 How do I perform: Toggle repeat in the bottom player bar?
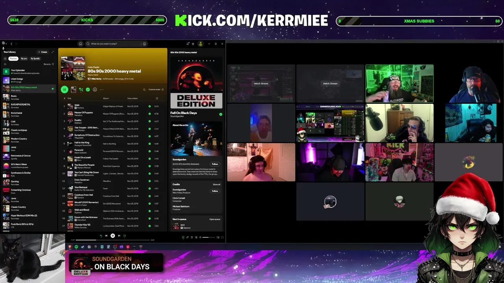[x=124, y=236]
